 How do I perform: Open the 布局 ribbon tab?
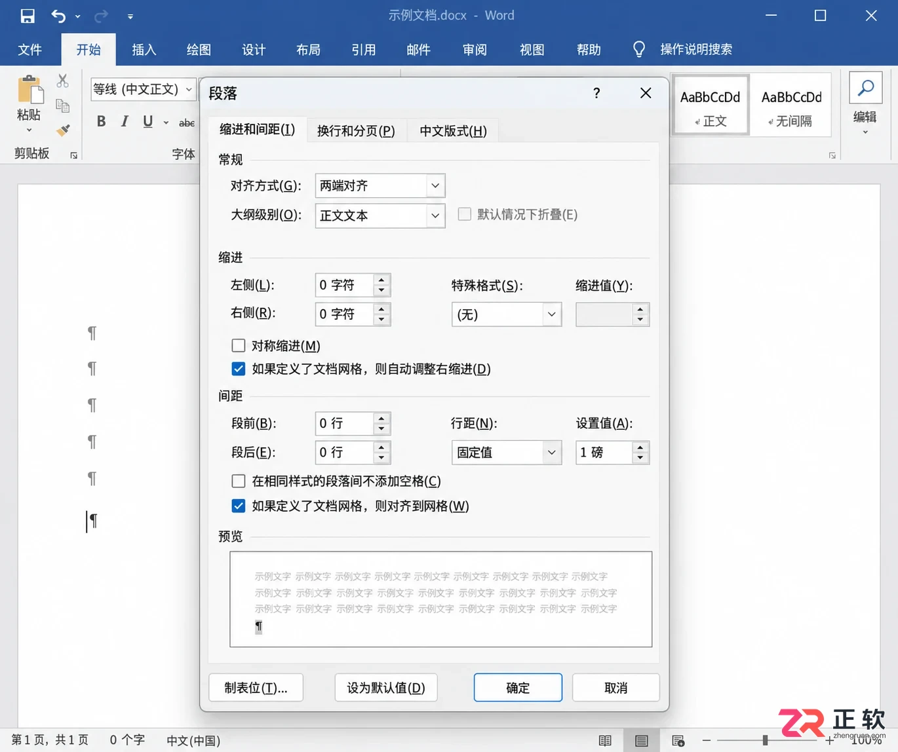[x=308, y=50]
